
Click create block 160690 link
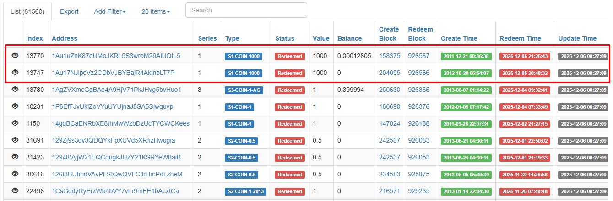[x=390, y=106]
